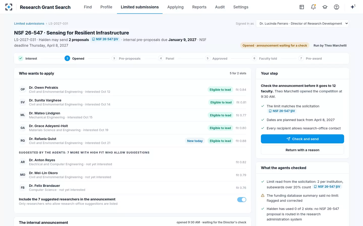Select the Pre-award step 7

tap(310, 59)
